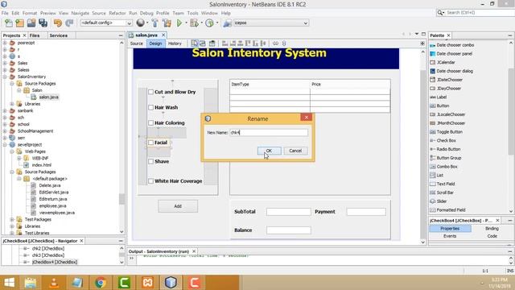Click the New Project toolbar icon
The image size is (515, 290).
pyautogui.click(x=19, y=23)
